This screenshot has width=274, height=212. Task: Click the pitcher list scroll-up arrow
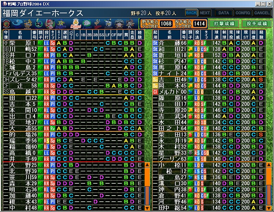pos(269,165)
